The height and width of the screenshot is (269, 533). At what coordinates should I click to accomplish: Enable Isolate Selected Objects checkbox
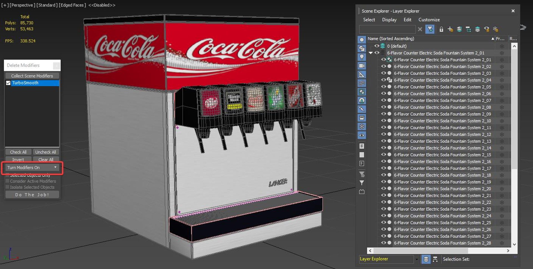tap(7, 187)
